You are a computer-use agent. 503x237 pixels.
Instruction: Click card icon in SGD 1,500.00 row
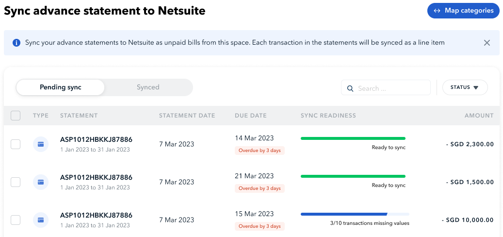click(x=41, y=182)
